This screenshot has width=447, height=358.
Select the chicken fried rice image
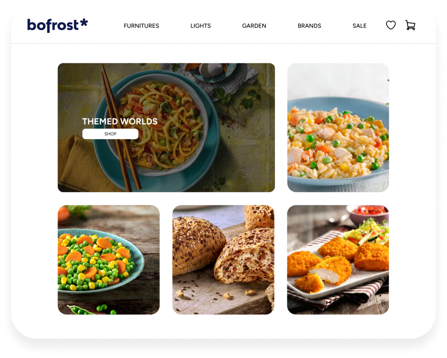coord(338,127)
